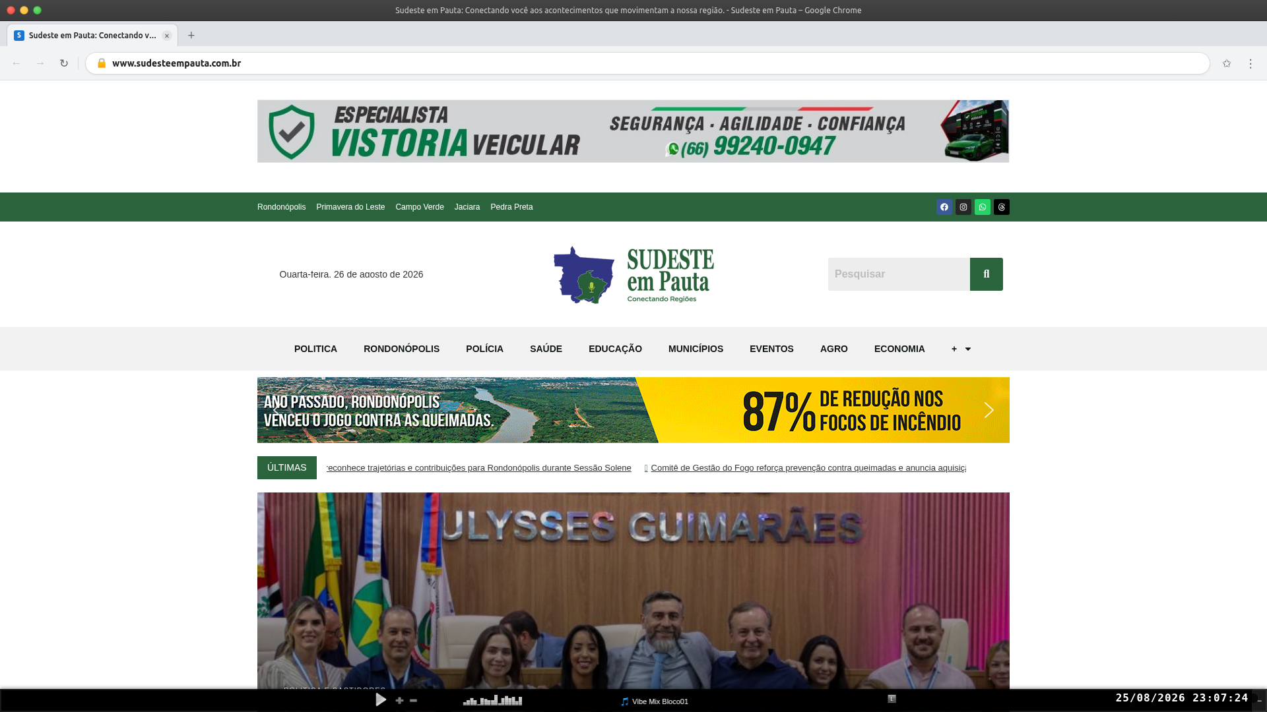Open the Pedra Preta link
This screenshot has height=712, width=1267.
point(511,207)
